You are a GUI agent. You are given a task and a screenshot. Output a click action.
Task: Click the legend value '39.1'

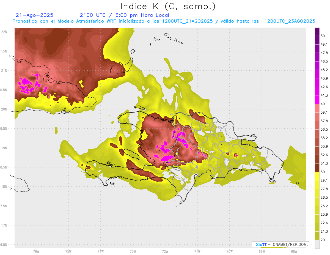tap(324, 112)
